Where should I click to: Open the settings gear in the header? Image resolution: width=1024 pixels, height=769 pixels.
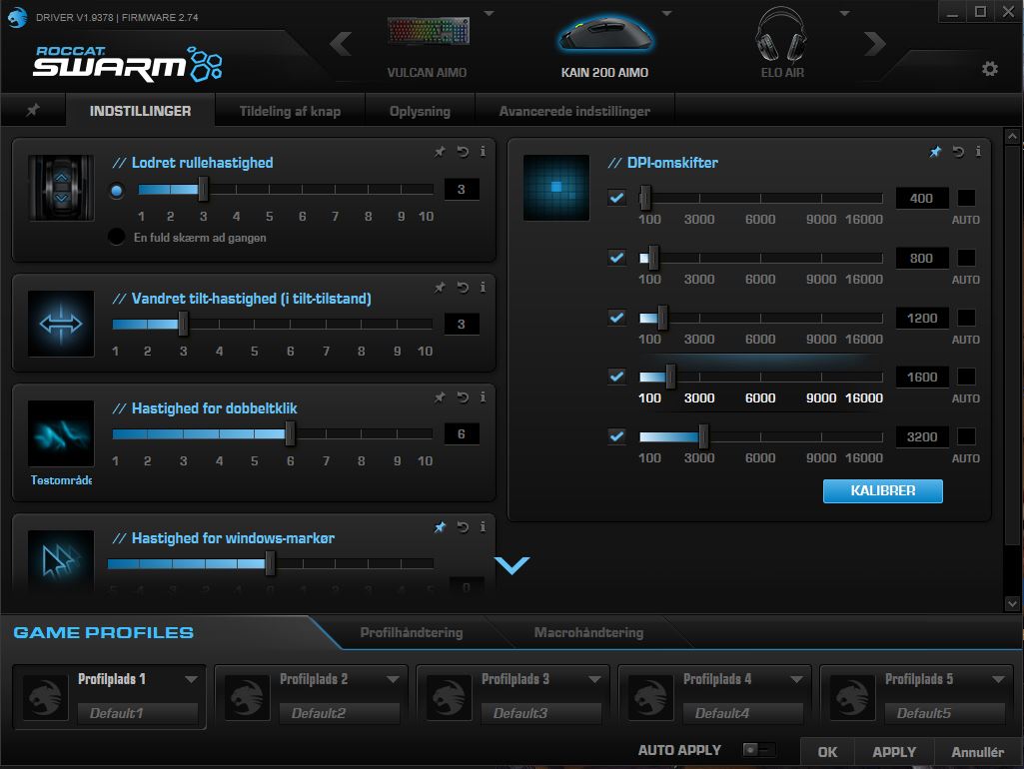[989, 69]
